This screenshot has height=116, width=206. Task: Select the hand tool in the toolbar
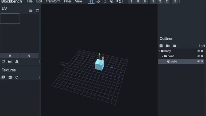pyautogui.click(x=91, y=2)
